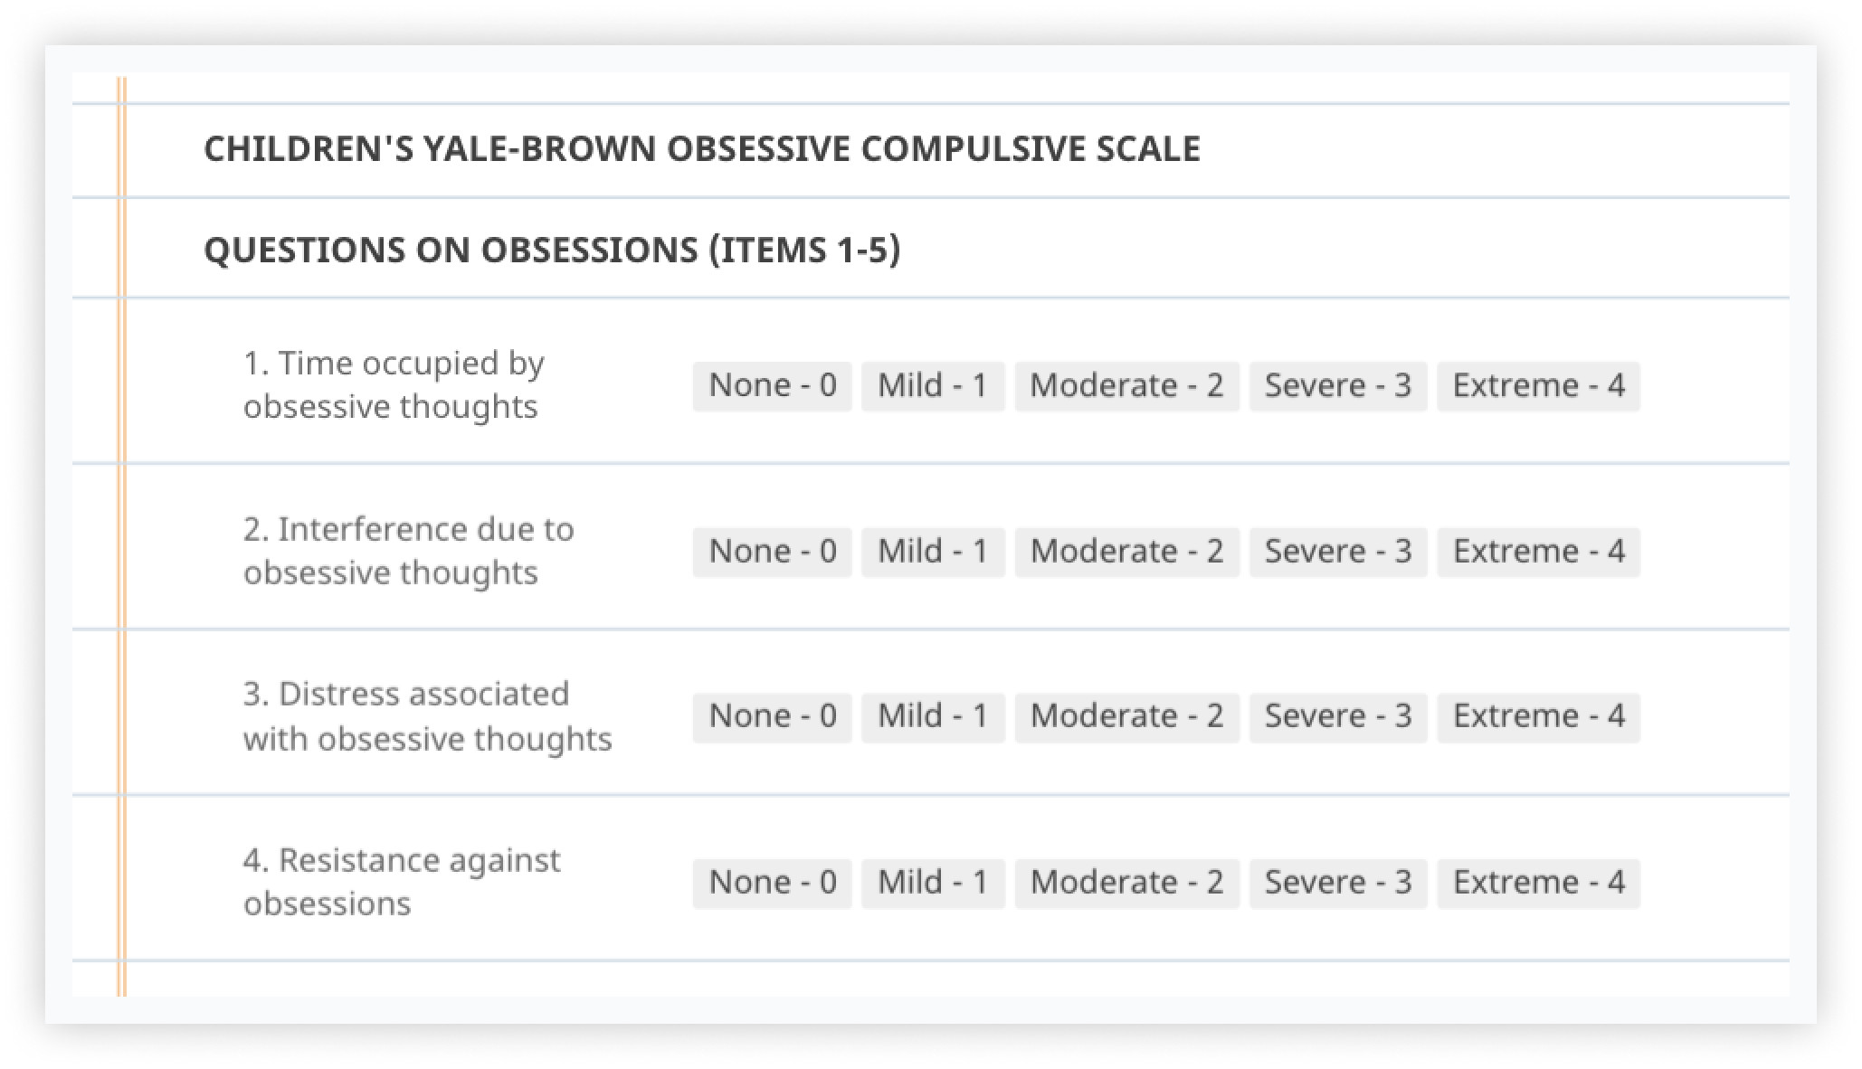1862x1069 pixels.
Task: Select Mild - 1 for obsessive thoughts time
Action: tap(937, 381)
